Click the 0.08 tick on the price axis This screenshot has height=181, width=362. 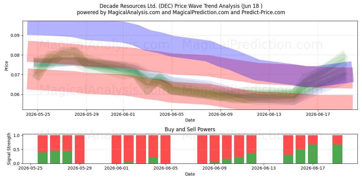coord(15,55)
